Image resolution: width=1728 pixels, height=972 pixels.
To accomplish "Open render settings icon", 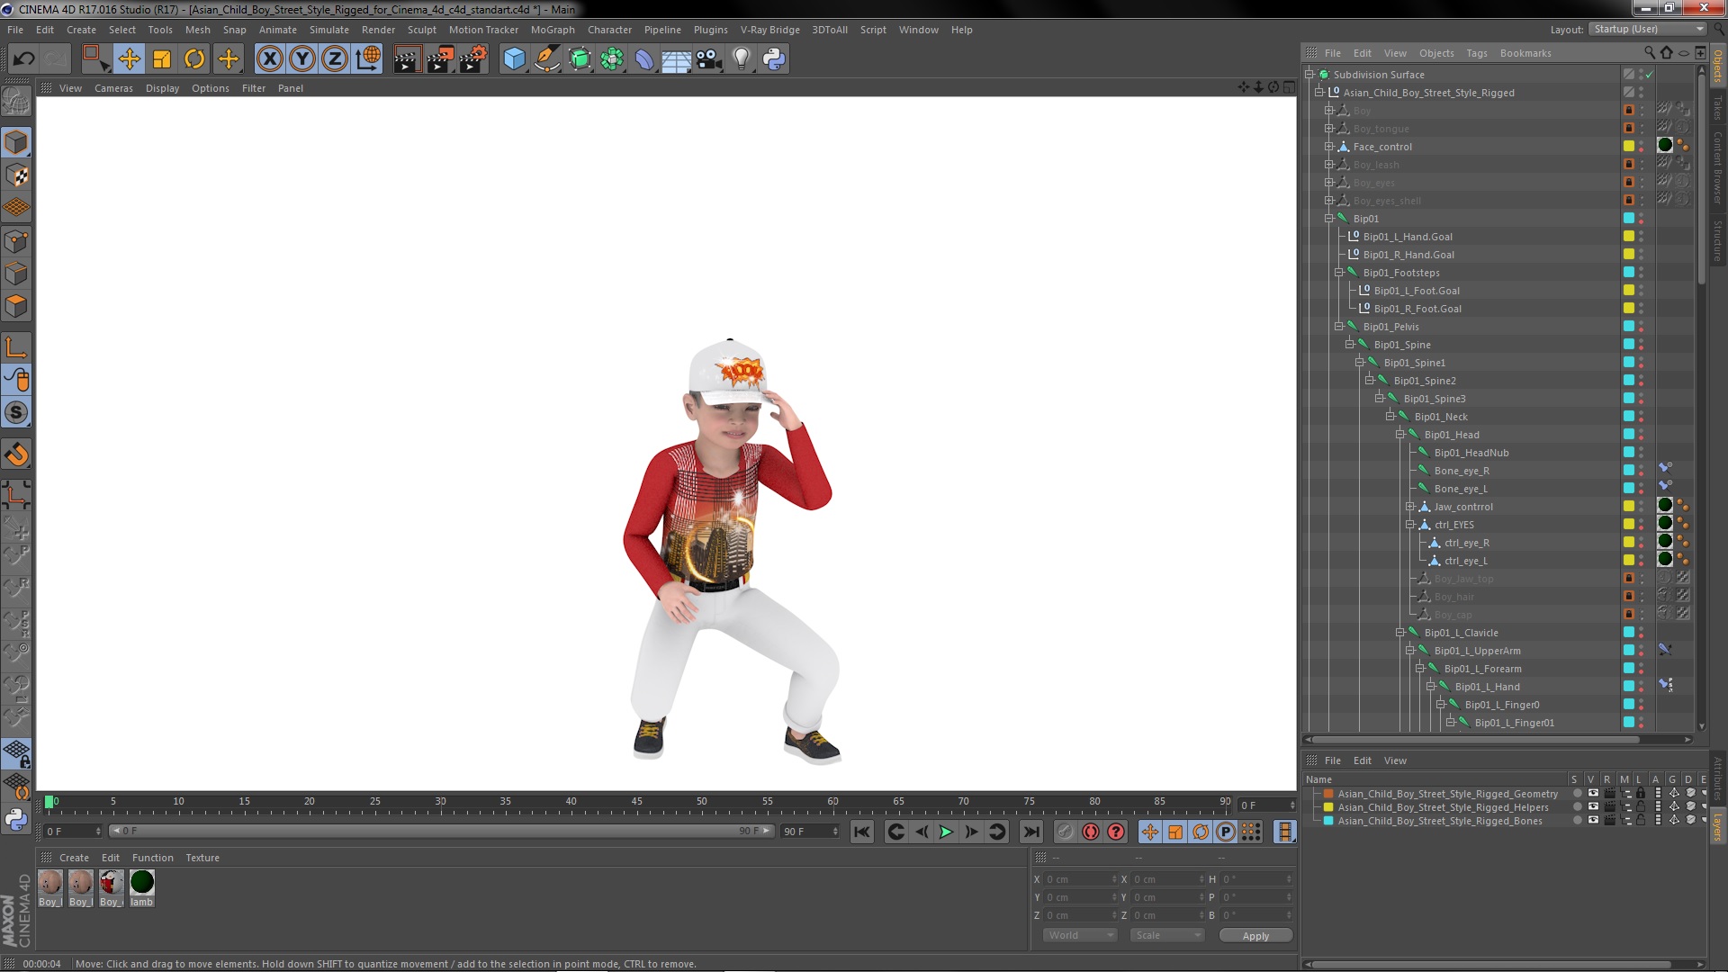I will [473, 59].
